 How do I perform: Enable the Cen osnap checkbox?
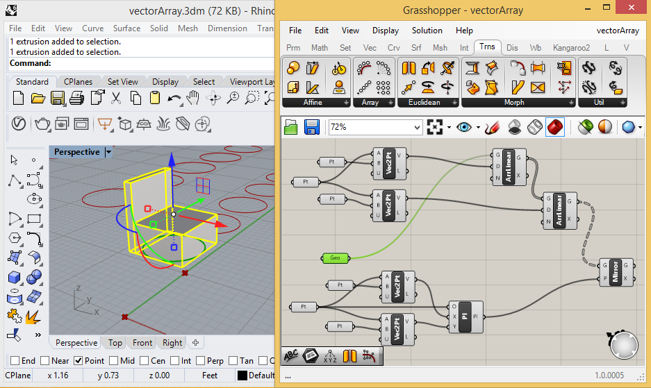(145, 361)
